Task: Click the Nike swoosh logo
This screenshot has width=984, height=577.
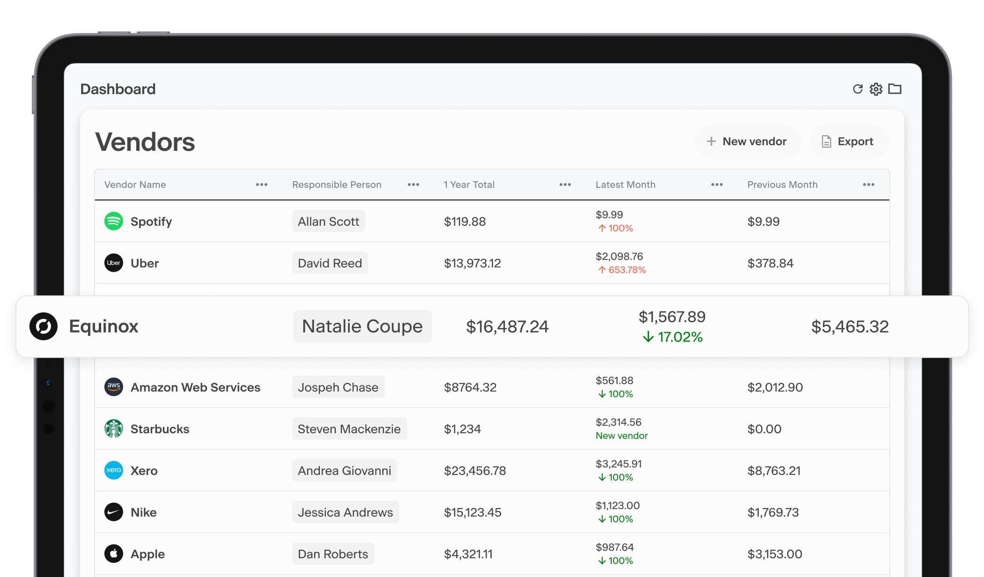Action: pyautogui.click(x=114, y=512)
